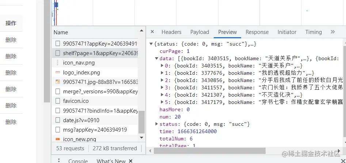Click document icon of date.js?v=0910
The image size is (346, 163).
(58, 120)
